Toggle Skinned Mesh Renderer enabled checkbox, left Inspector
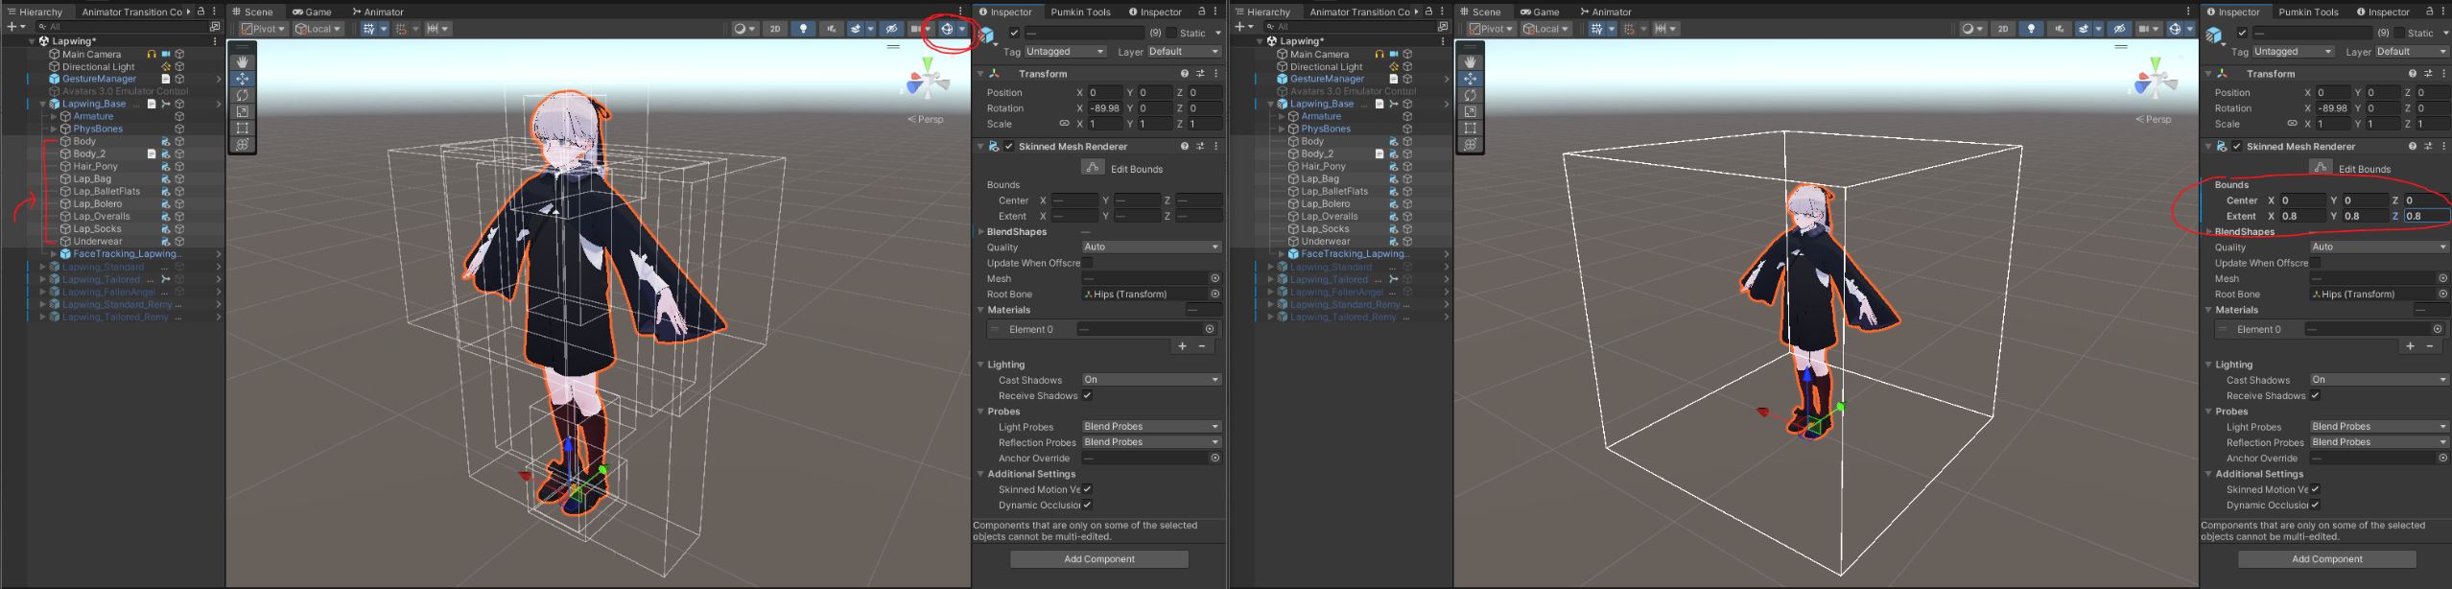Viewport: 2452px width, 589px height. pos(1009,147)
